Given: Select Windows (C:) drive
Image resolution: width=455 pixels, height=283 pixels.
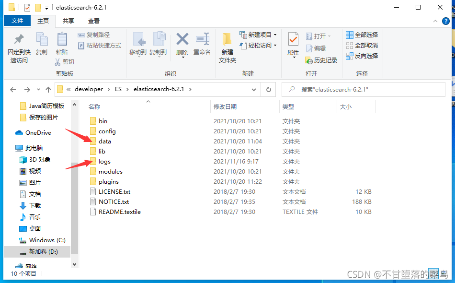Looking at the screenshot, I should [x=42, y=240].
